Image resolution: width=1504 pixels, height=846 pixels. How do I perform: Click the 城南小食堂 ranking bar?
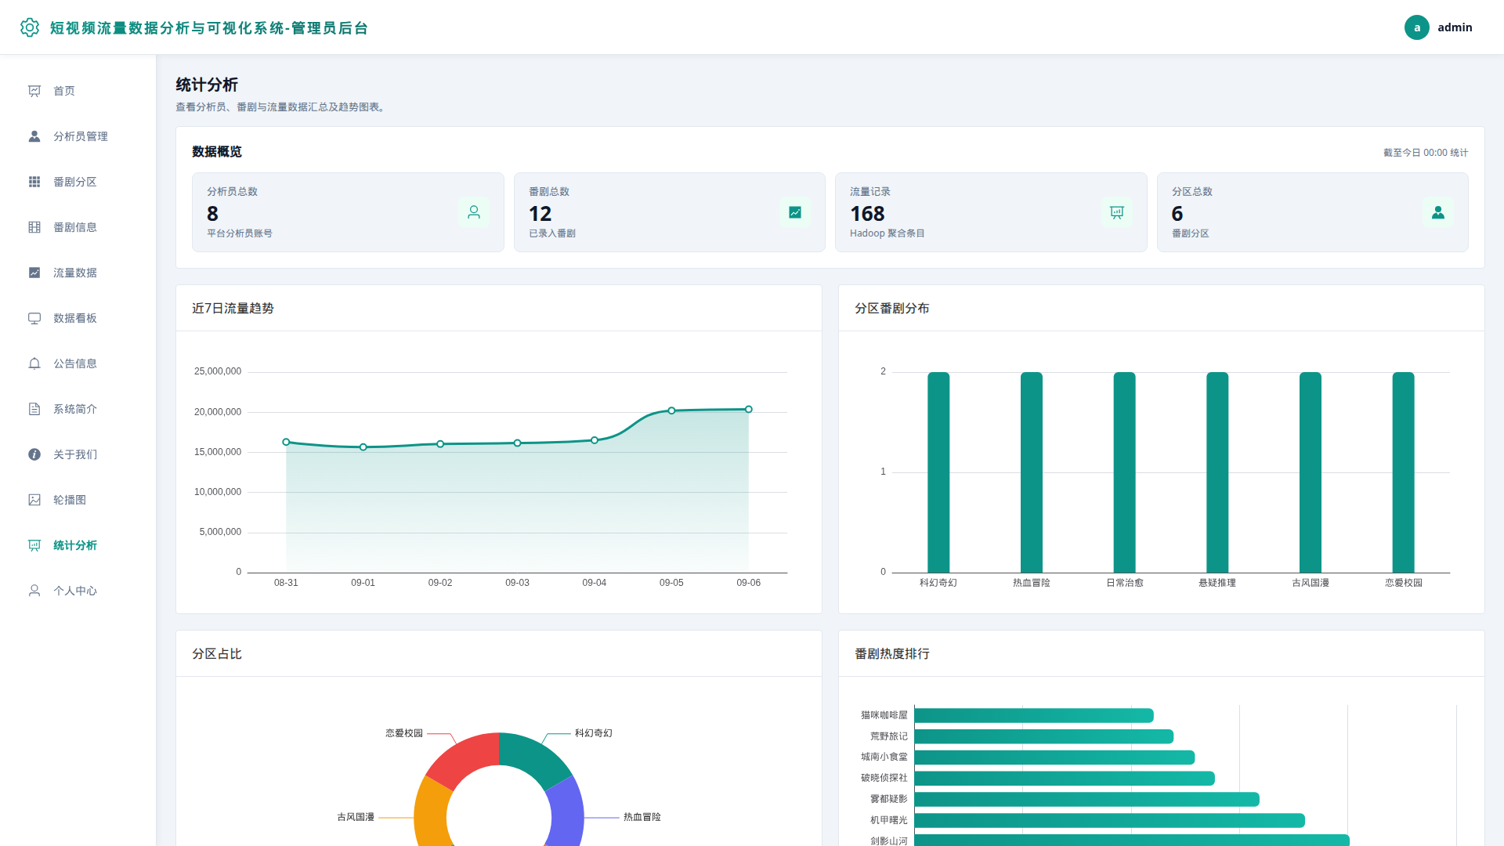click(1054, 757)
